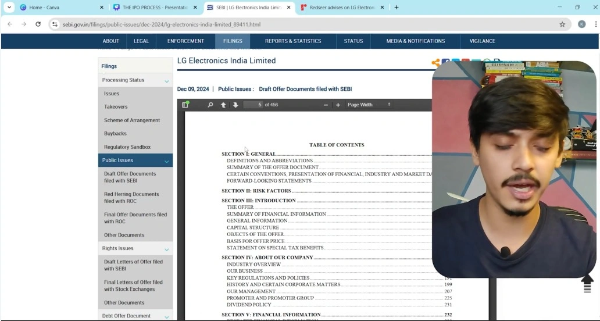Close THE IPO PROCESS presentation tab
This screenshot has width=600, height=321.
point(195,8)
